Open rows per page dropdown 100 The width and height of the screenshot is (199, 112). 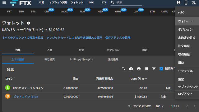pos(160,106)
